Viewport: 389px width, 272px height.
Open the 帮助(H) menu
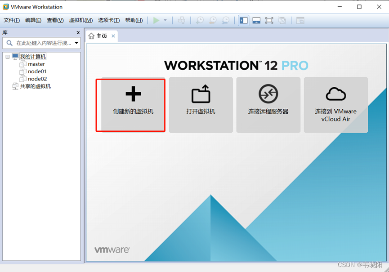134,20
